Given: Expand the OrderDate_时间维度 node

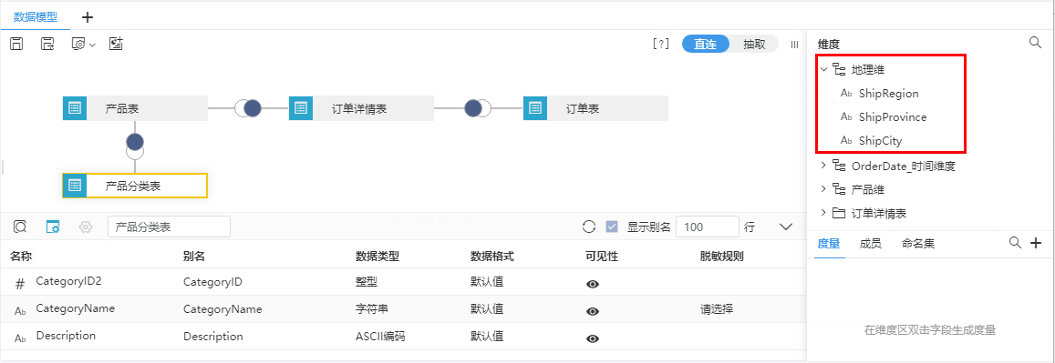Looking at the screenshot, I should 823,165.
